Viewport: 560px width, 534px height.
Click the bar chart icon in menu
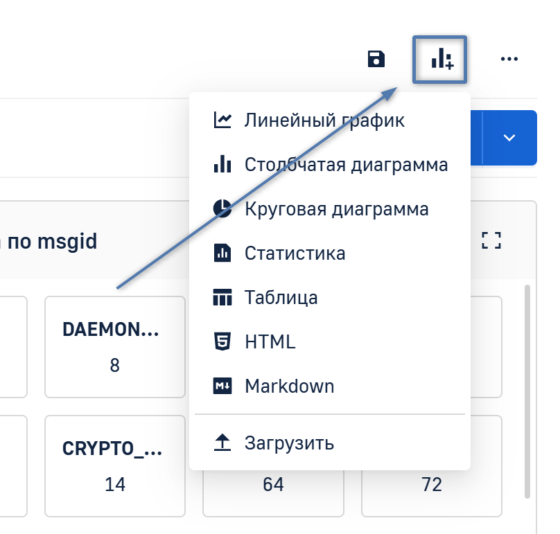(222, 165)
